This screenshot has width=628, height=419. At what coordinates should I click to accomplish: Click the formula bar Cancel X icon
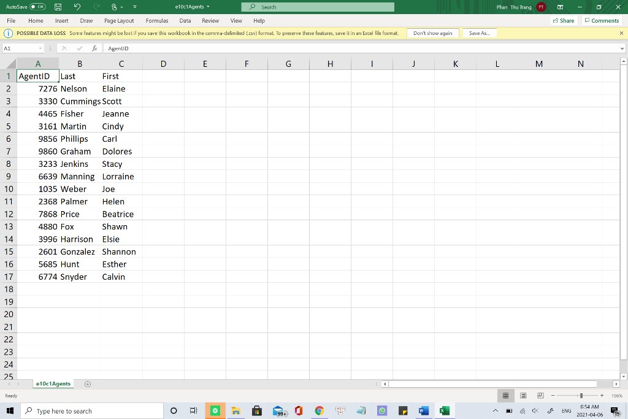tap(64, 48)
